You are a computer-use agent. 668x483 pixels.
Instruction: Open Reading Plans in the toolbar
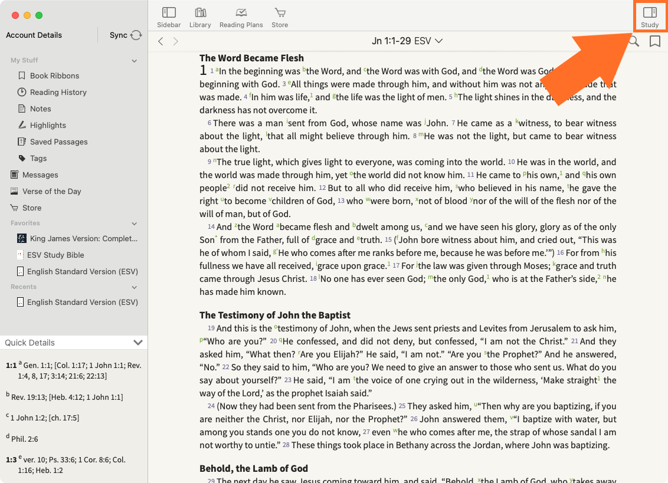click(241, 18)
